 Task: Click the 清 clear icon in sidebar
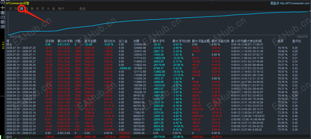3,13
